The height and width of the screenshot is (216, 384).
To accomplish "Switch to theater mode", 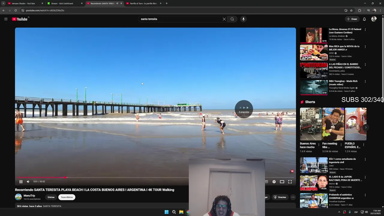I will (x=282, y=181).
